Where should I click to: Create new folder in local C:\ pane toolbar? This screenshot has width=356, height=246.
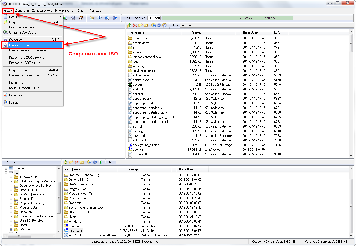71,162
